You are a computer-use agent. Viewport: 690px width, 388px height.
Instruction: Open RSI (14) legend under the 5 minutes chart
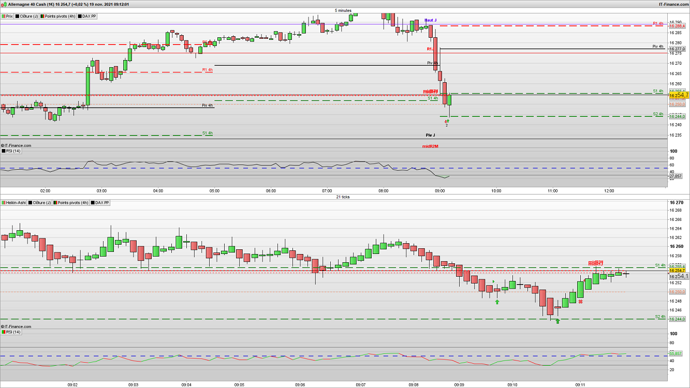click(x=11, y=151)
